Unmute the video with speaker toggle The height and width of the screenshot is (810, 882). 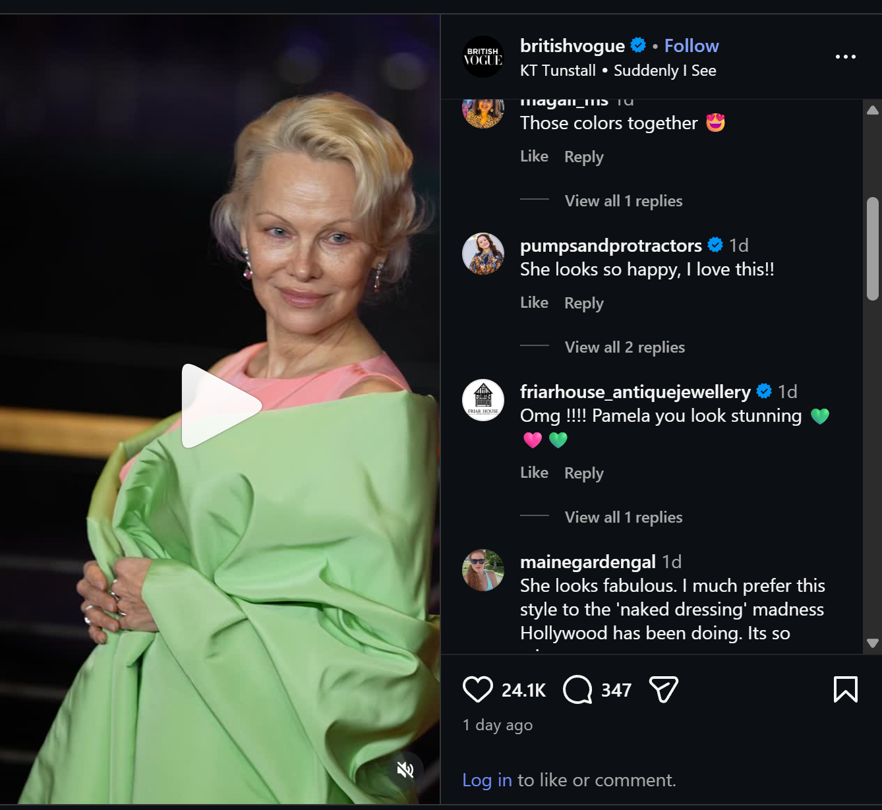405,769
